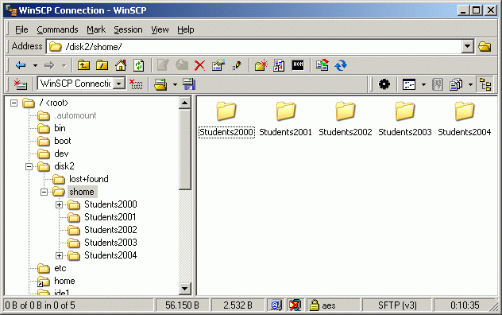Collapse the shome tree node
The width and height of the screenshot is (502, 315).
(x=44, y=192)
